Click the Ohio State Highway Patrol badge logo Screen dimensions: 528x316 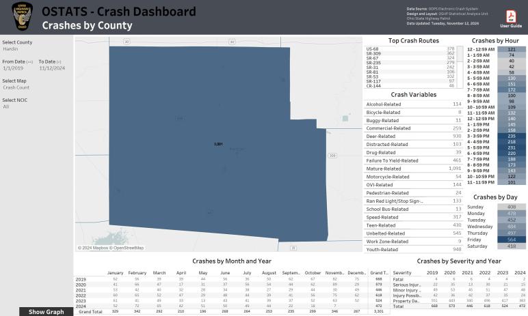pyautogui.click(x=22, y=17)
